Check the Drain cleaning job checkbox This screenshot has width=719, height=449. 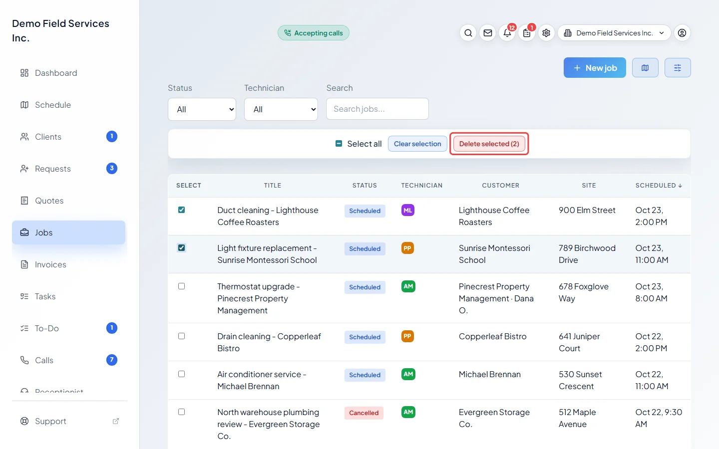pyautogui.click(x=182, y=336)
